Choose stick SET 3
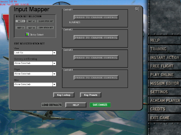This screenshot has height=135, width=181. (21, 28)
